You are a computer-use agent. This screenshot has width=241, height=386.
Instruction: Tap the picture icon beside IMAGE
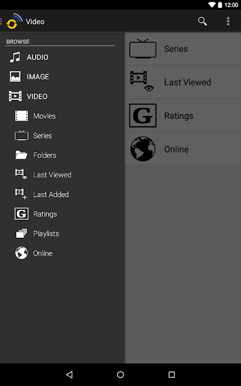[x=15, y=77]
